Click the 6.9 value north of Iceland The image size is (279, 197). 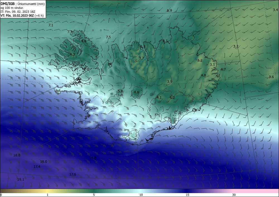(169, 11)
